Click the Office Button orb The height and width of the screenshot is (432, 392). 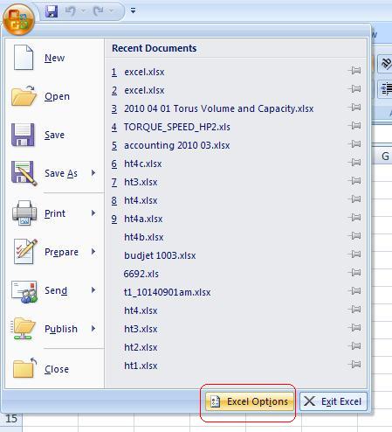pyautogui.click(x=18, y=19)
